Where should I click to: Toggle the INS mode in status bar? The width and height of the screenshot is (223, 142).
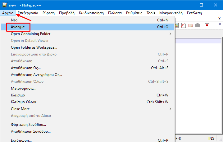pyautogui.click(x=211, y=139)
